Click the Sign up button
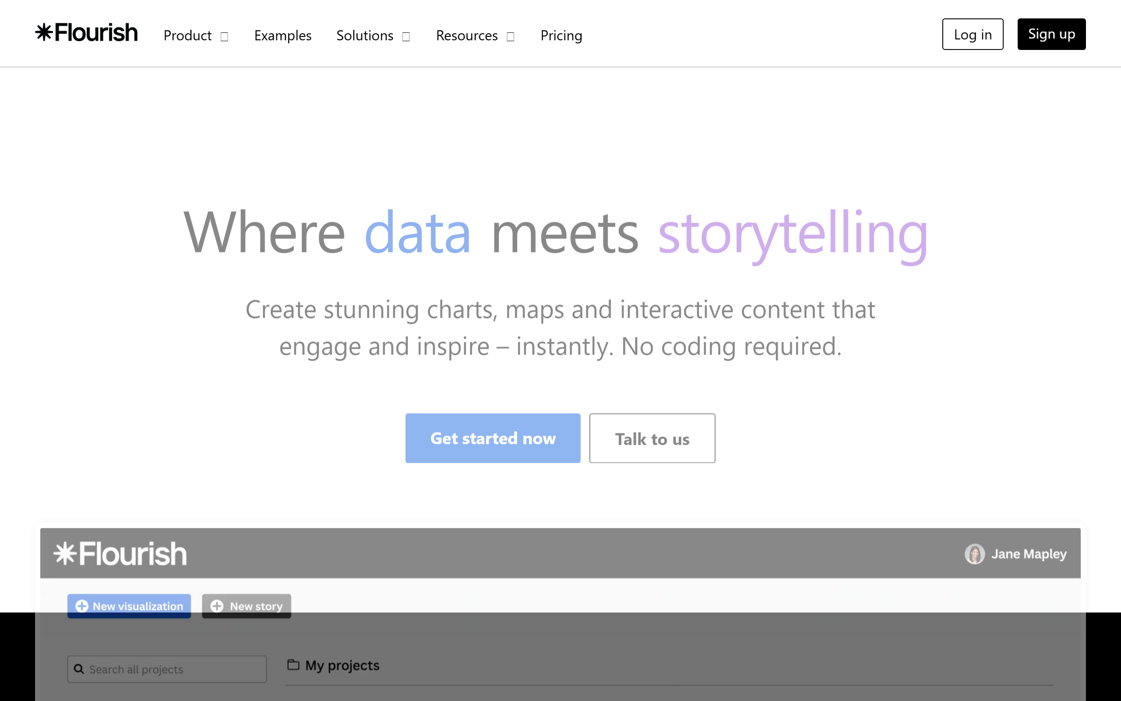 (1051, 34)
